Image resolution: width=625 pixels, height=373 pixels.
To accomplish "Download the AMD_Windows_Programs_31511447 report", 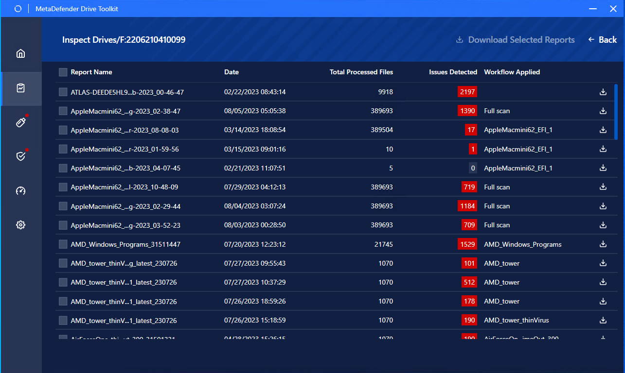I will 603,244.
